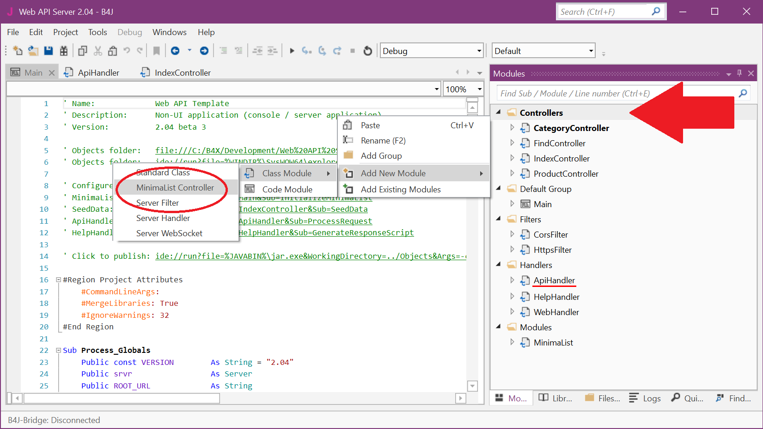Image resolution: width=763 pixels, height=429 pixels.
Task: Click the Save (floppy disk) toolbar icon
Action: pos(48,51)
